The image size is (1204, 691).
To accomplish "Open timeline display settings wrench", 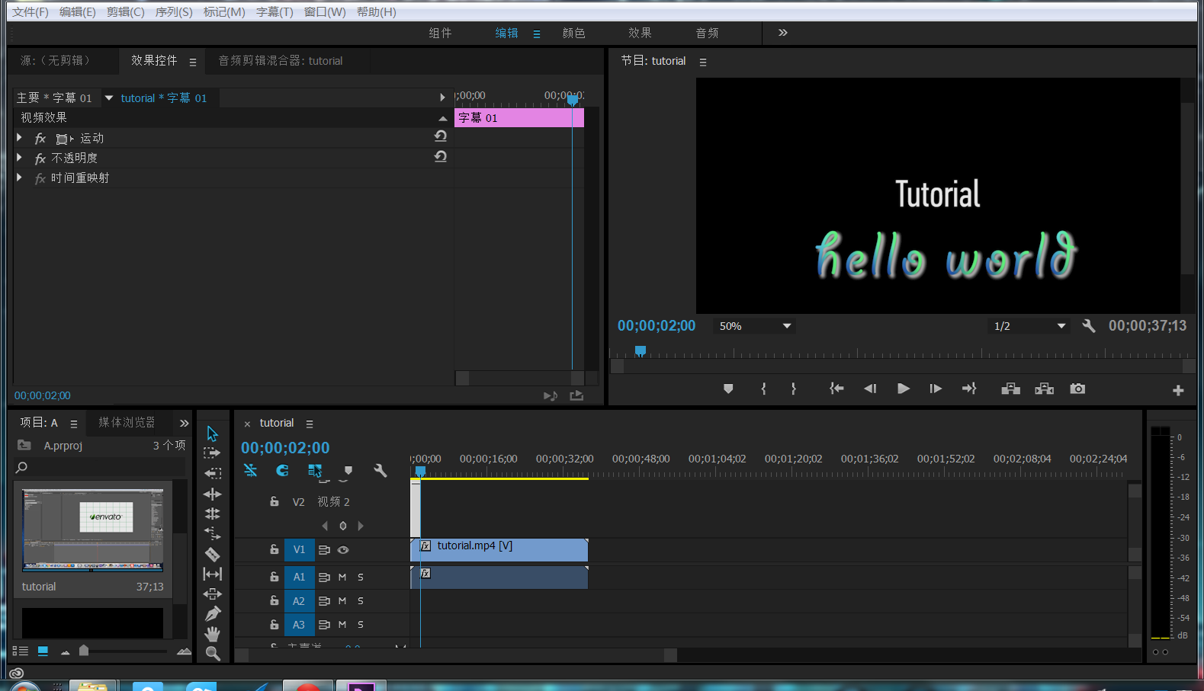I will tap(380, 471).
